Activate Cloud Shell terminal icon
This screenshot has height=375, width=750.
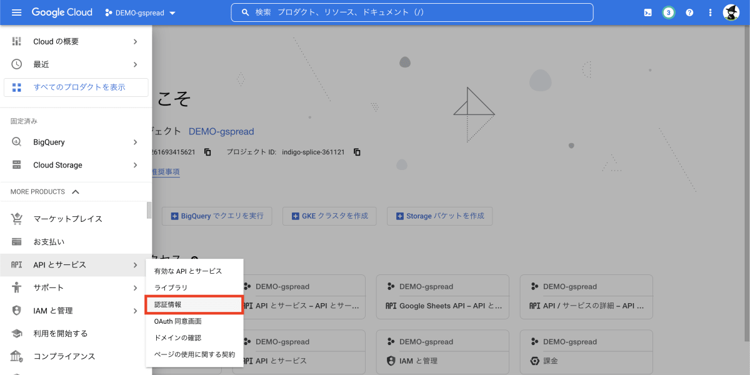[649, 12]
